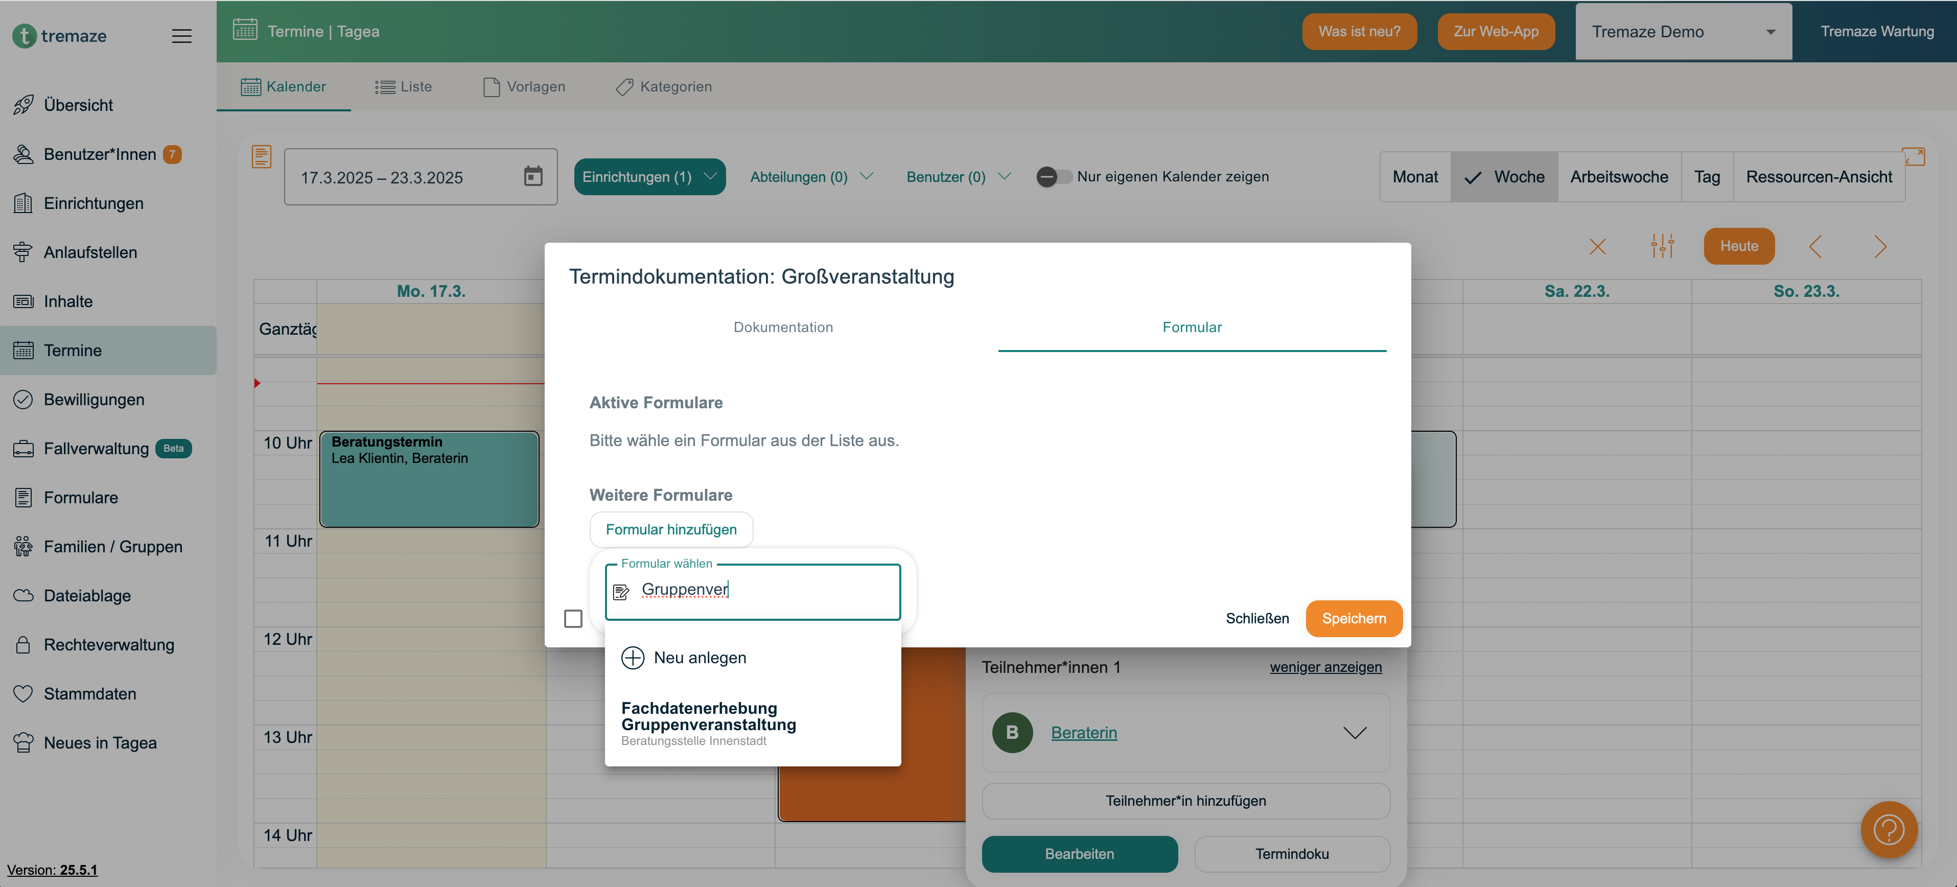1957x887 pixels.
Task: Click the Version 25.5.1 link
Action: click(53, 870)
